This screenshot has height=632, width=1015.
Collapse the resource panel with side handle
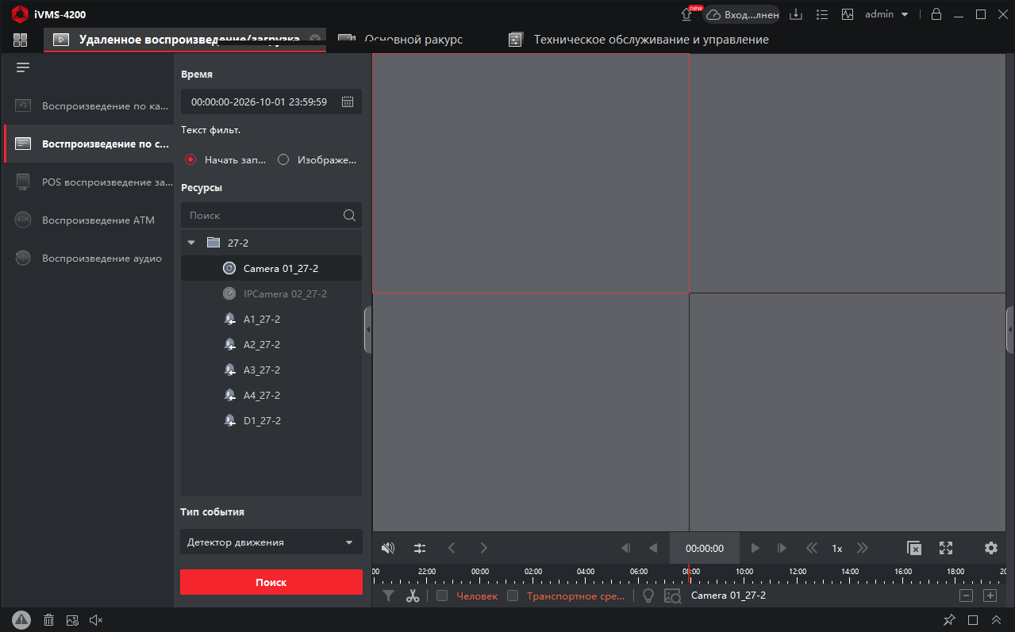click(367, 329)
